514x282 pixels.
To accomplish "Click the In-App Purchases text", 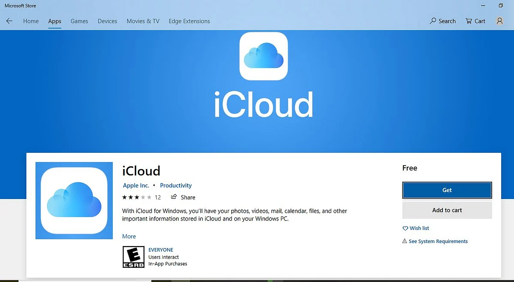I will point(168,264).
